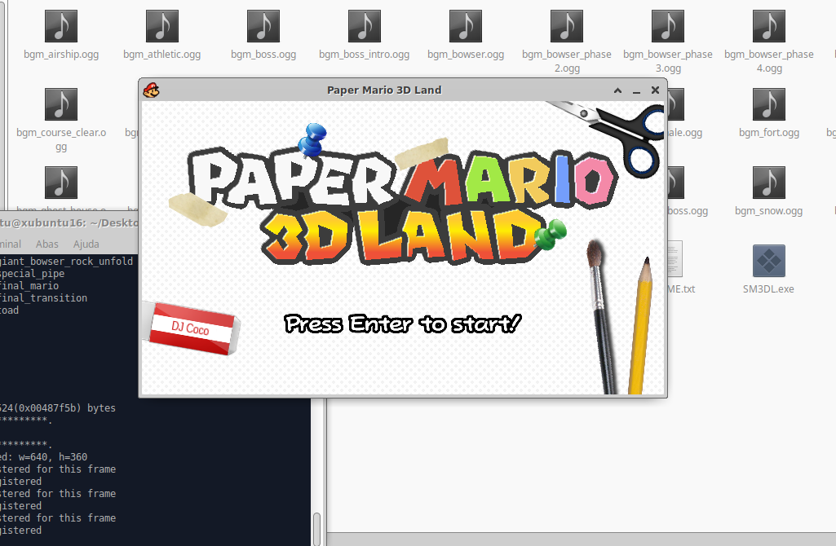Screen dimensions: 836x546
Task: Open the Abas menu in the terminal
Action: tap(47, 244)
